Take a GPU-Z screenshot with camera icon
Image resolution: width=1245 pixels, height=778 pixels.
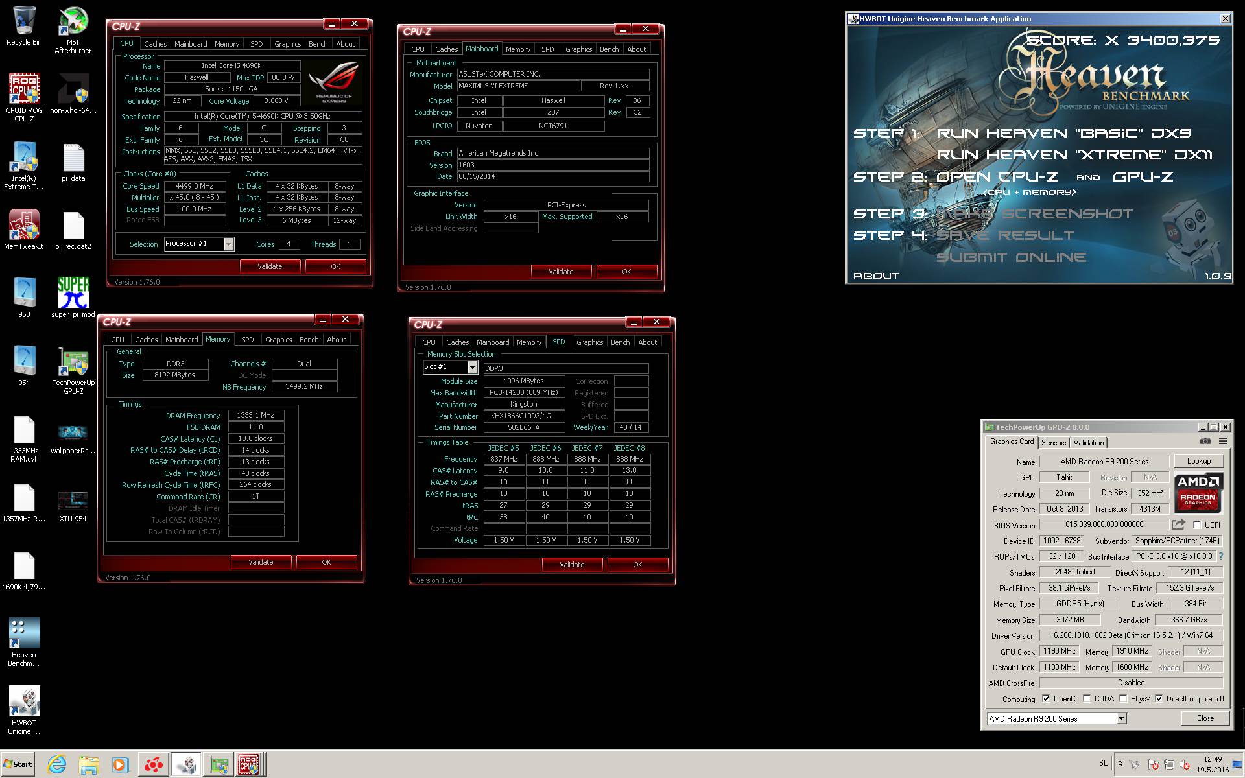(x=1205, y=442)
